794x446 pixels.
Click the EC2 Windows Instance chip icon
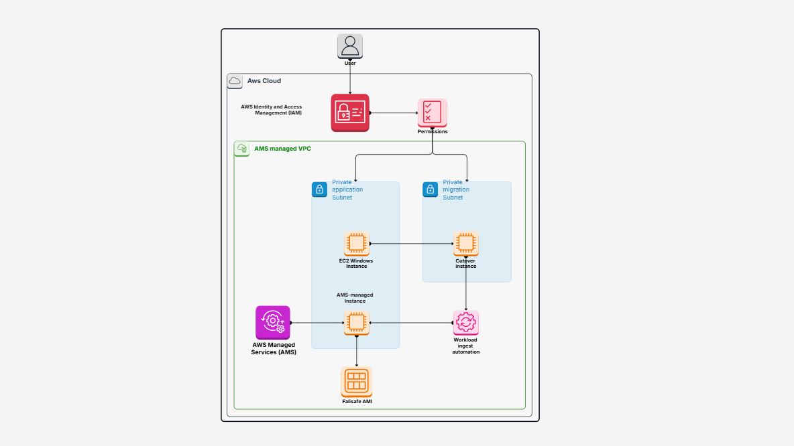click(357, 244)
